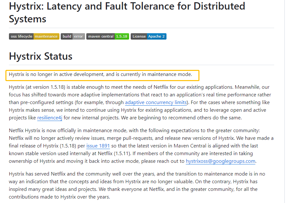This screenshot has height=203, width=294.
Task: Click the build error badge
Action: [x=73, y=36]
